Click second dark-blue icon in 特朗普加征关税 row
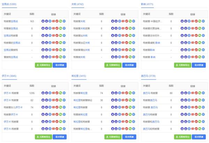 116,42
